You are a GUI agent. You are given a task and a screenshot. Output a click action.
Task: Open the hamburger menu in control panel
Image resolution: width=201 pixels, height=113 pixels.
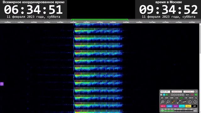[x=161, y=95]
